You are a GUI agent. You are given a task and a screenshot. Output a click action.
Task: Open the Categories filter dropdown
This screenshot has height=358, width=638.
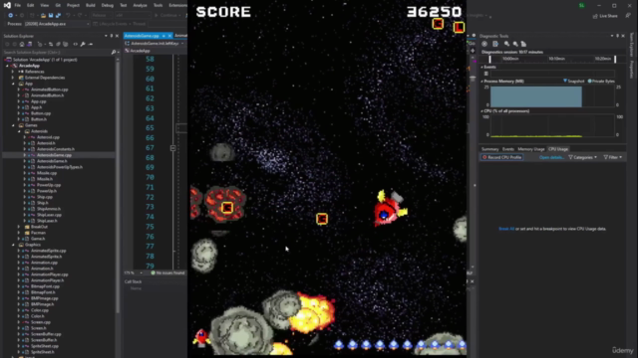tap(582, 157)
